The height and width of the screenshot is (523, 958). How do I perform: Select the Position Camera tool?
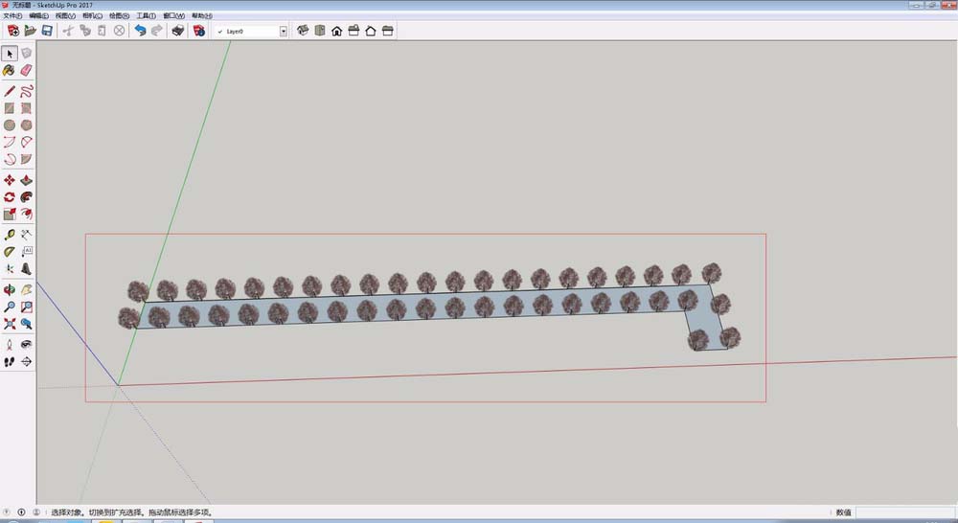[x=10, y=345]
